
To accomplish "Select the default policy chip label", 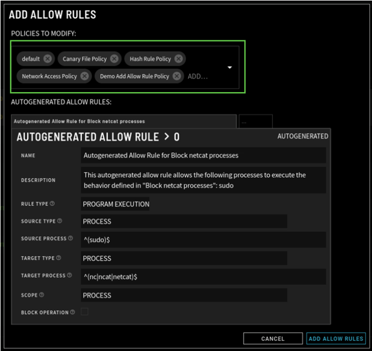I will tap(31, 59).
